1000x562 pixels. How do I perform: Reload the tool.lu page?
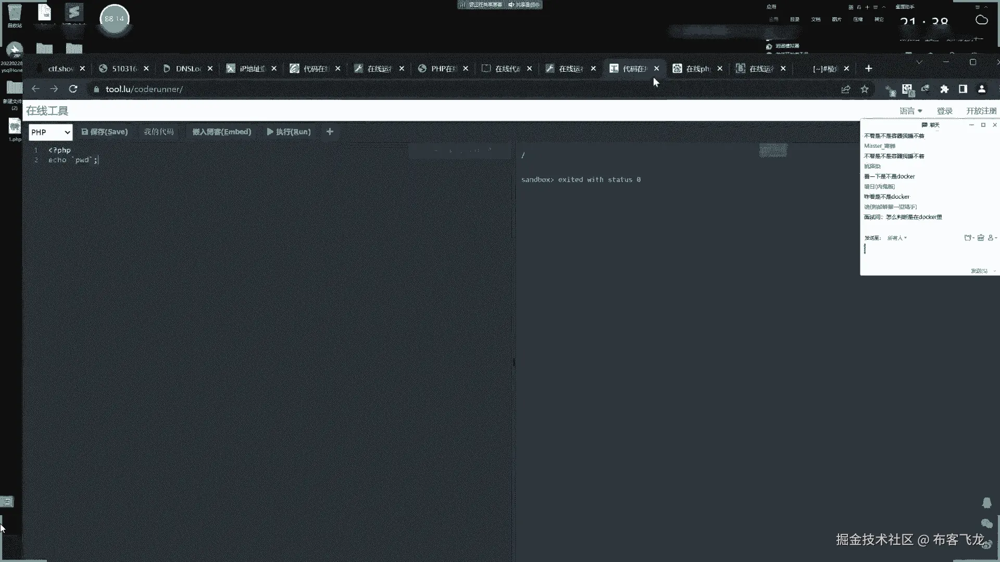pyautogui.click(x=73, y=89)
